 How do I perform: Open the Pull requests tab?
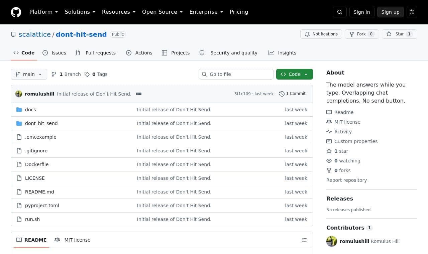[96, 53]
